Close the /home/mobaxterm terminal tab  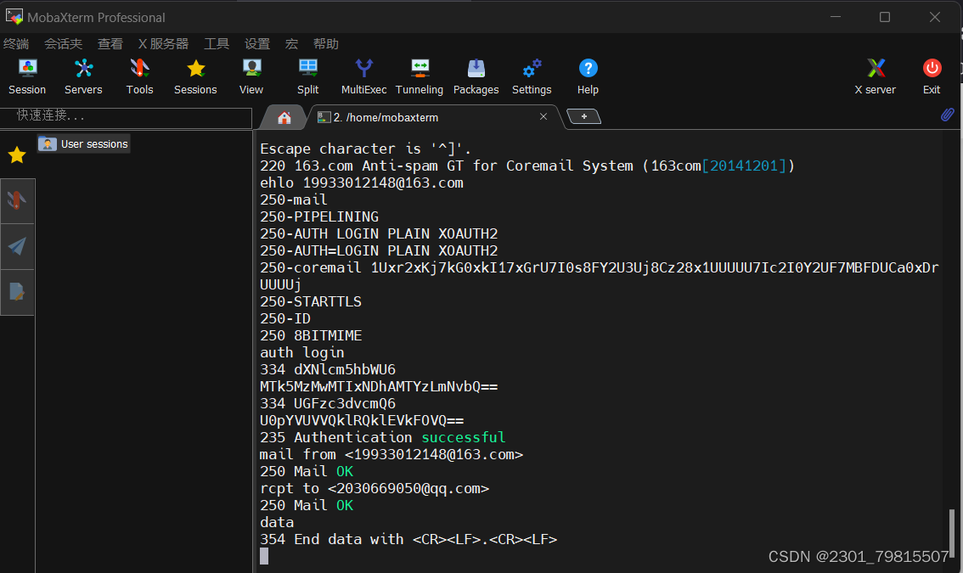point(543,116)
